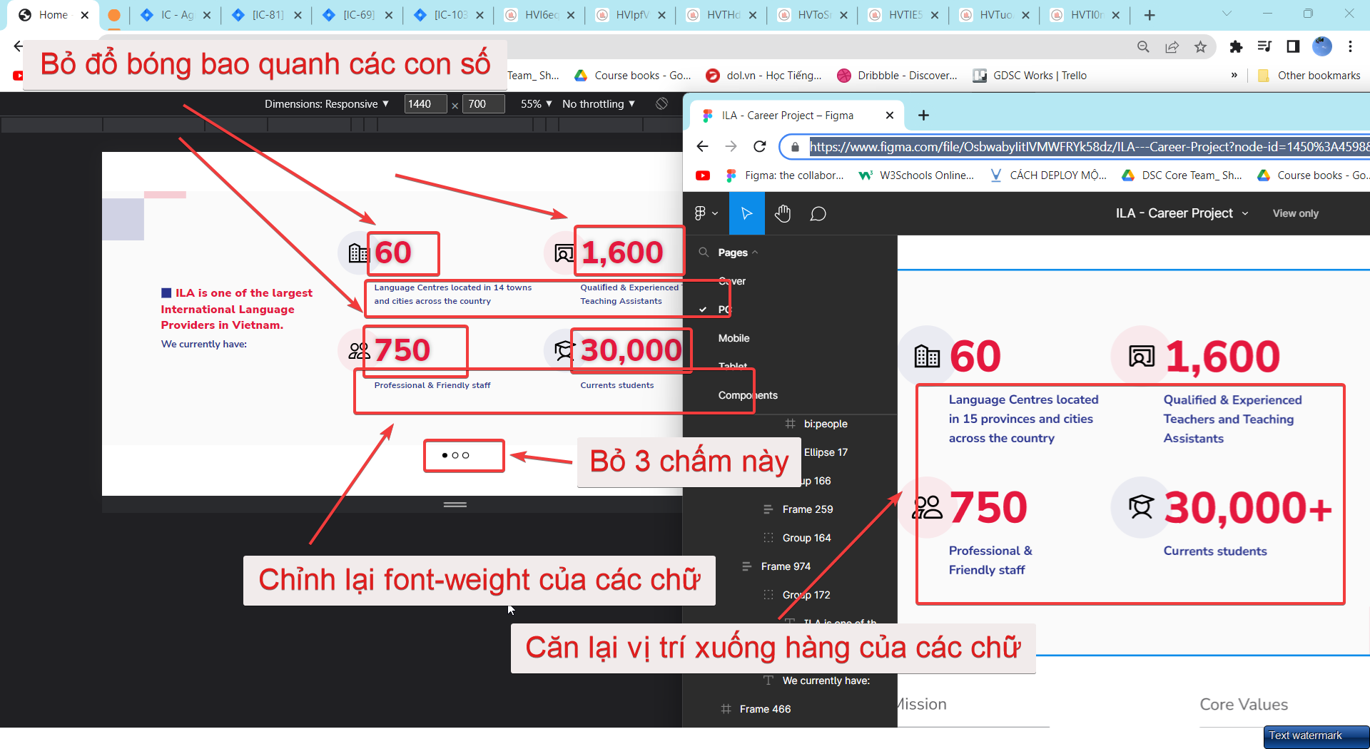Bookmark this page with the star icon
1370x749 pixels.
[x=1200, y=46]
